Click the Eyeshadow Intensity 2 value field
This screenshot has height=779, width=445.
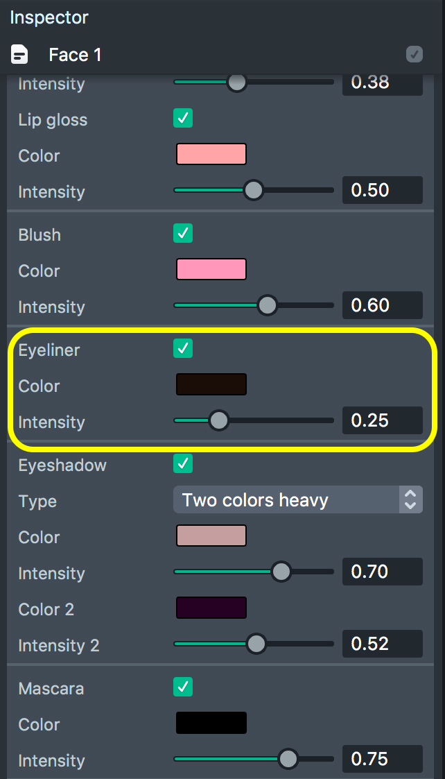(x=382, y=644)
